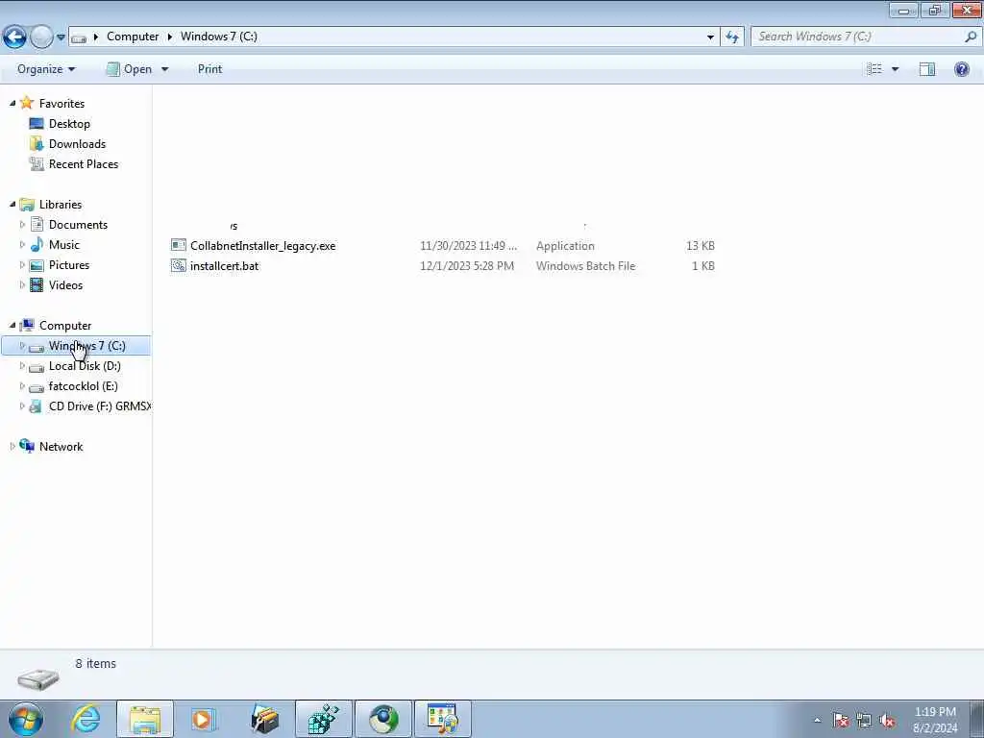Click the Windows Batch File type cell
The width and height of the screenshot is (984, 738).
pos(585,265)
